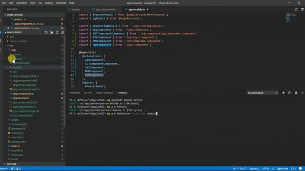This screenshot has width=305, height=171.
Task: Open the Selection menu
Action: (21, 3)
